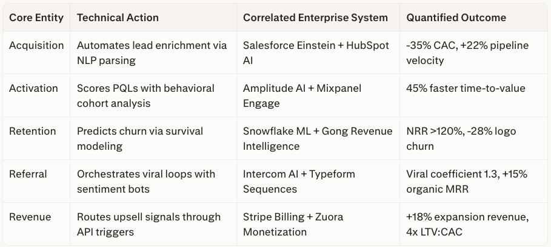The height and width of the screenshot is (247, 551).
Task: Select the Revenue entity cell
Action: [x=30, y=217]
